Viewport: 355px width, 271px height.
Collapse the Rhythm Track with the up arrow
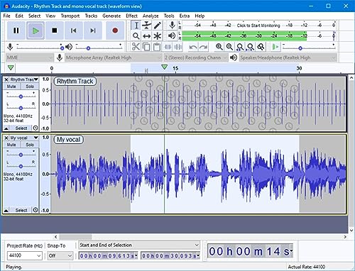pos(6,128)
